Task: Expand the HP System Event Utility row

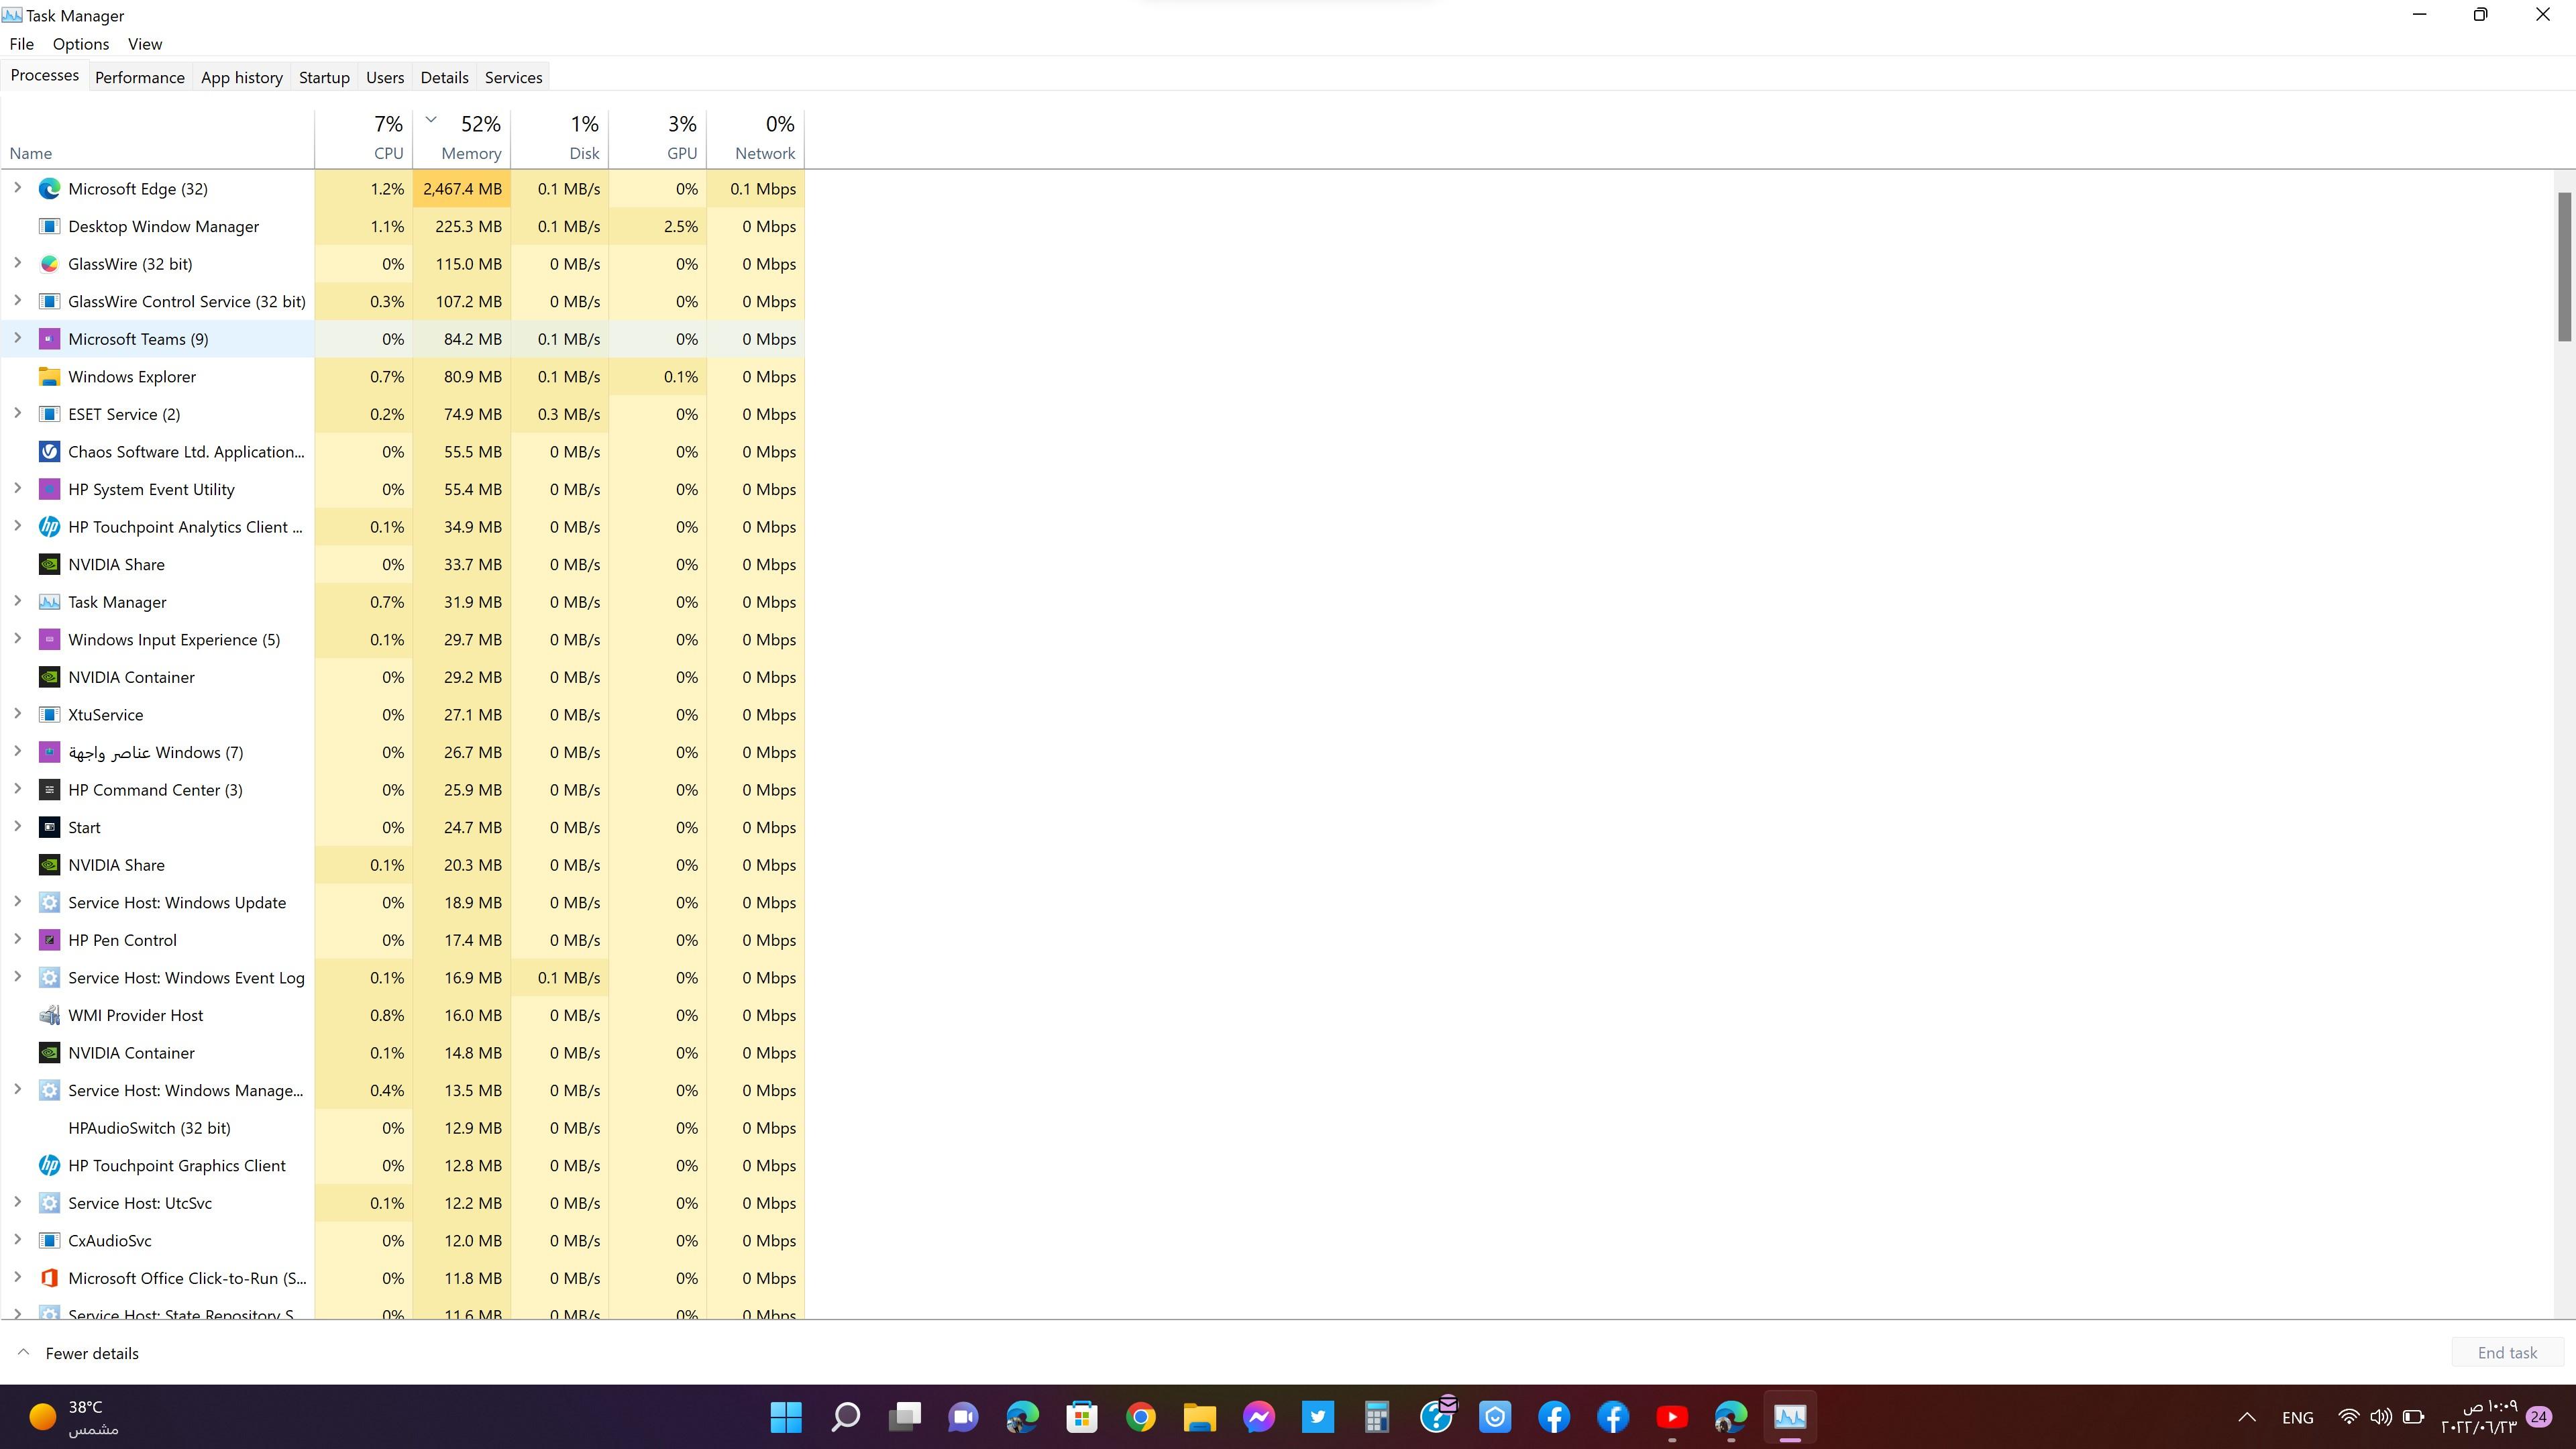Action: 17,488
